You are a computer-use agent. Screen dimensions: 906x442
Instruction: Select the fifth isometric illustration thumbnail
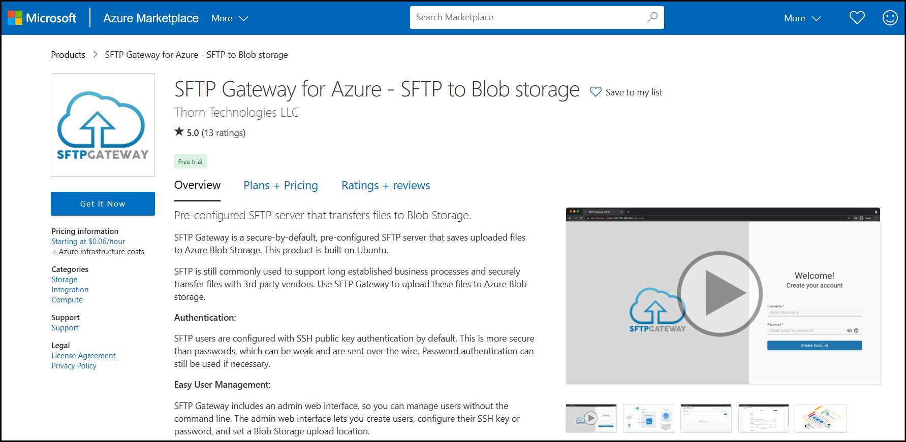coord(821,418)
